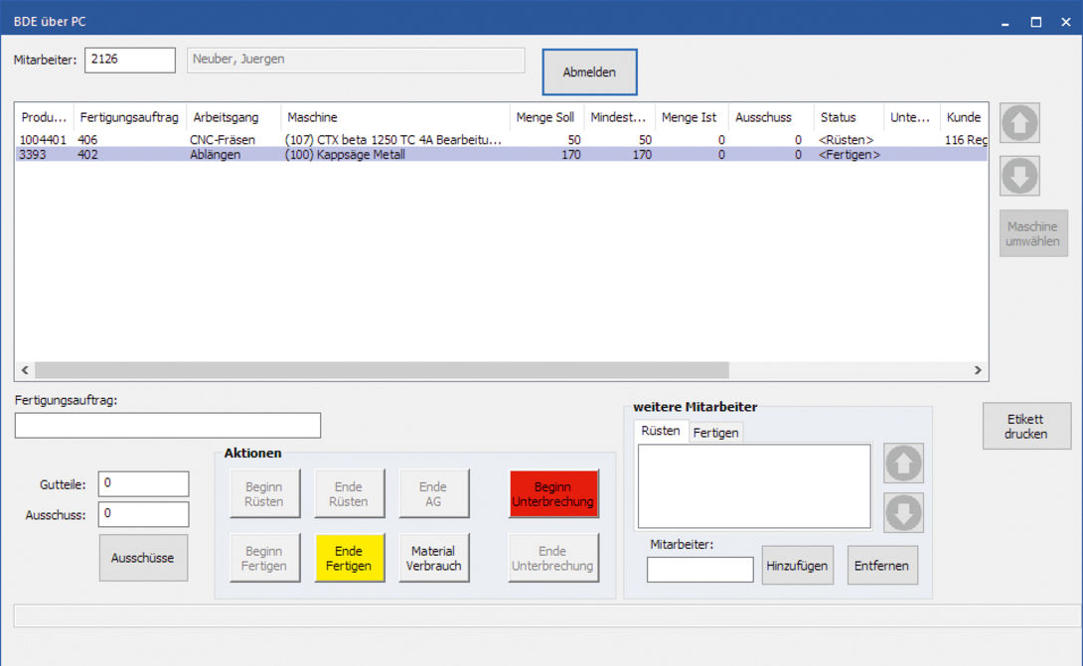Click Hinzufügen to add employee
This screenshot has width=1083, height=666.
[797, 565]
